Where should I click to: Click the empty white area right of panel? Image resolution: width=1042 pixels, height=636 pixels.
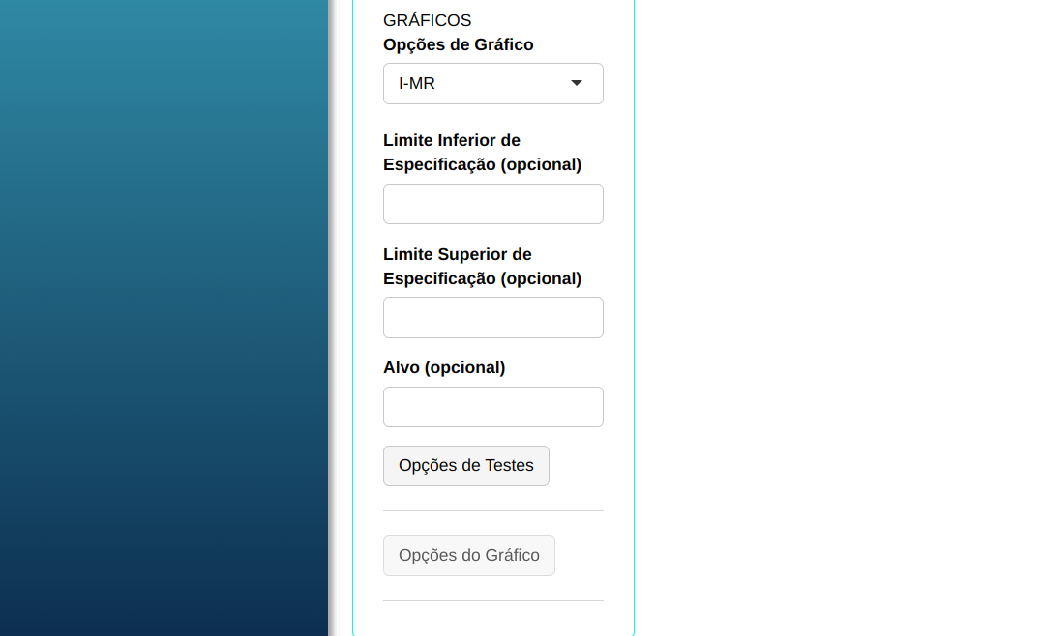pos(837,319)
